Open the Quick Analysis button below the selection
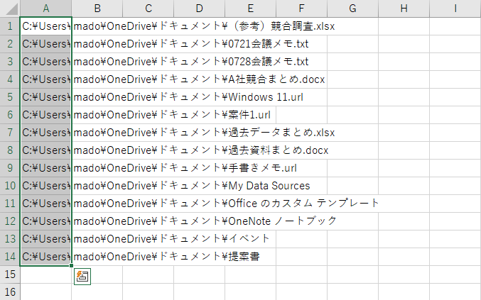481x300 pixels. tap(82, 277)
